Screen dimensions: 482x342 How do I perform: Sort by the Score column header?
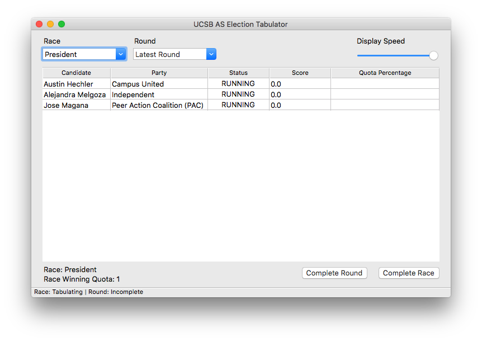tap(300, 73)
